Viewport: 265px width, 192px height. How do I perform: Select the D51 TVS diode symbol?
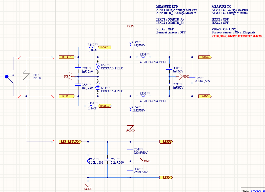click(x=98, y=86)
